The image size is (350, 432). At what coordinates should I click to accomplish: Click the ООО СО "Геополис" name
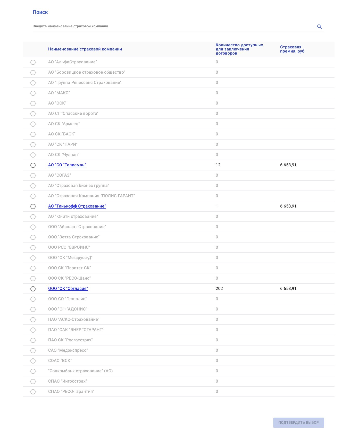point(67,299)
